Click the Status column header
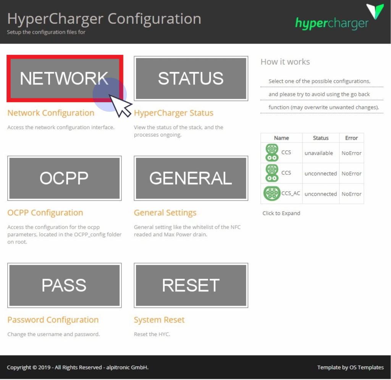 (321, 138)
